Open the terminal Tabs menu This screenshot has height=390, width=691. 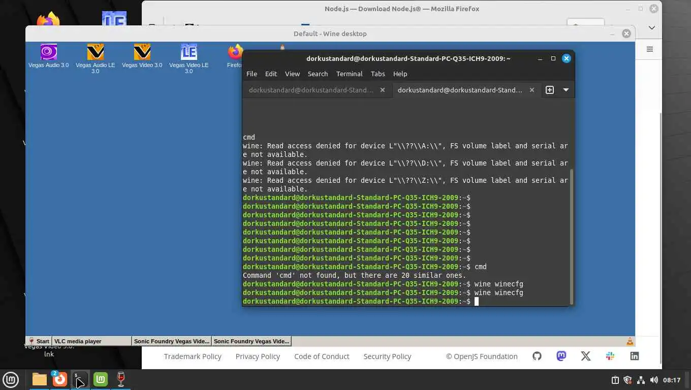378,74
